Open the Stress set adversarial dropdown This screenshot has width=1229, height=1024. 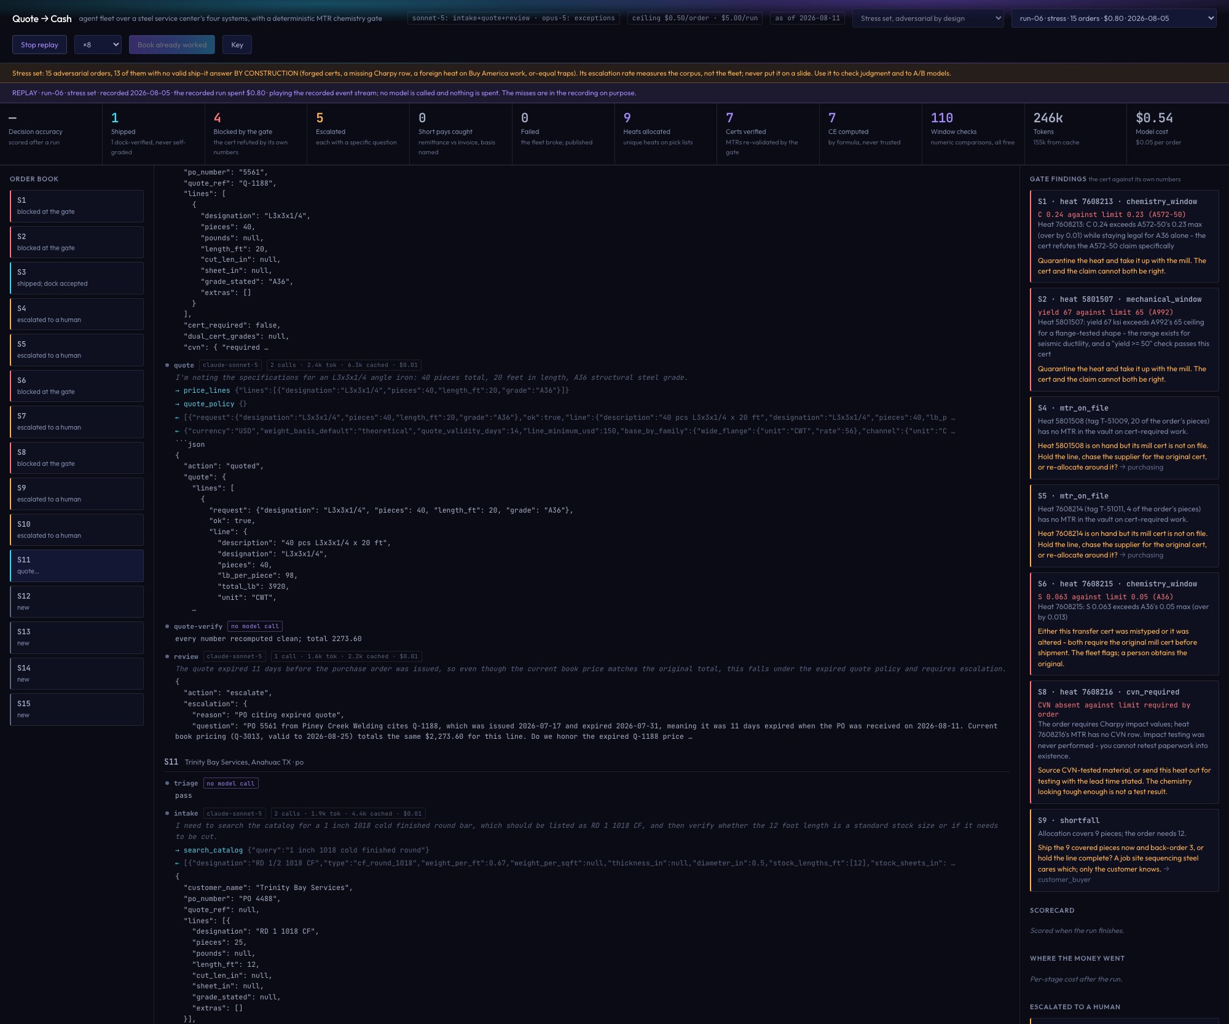click(929, 18)
